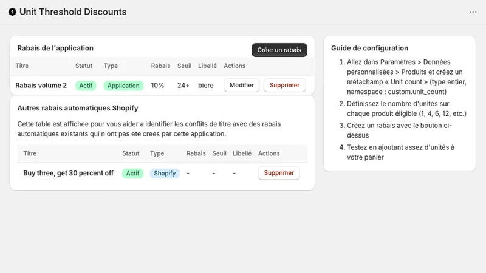Click guide step 2 about Définissez le nombre d'unités
The width and height of the screenshot is (486, 273).
(x=406, y=109)
